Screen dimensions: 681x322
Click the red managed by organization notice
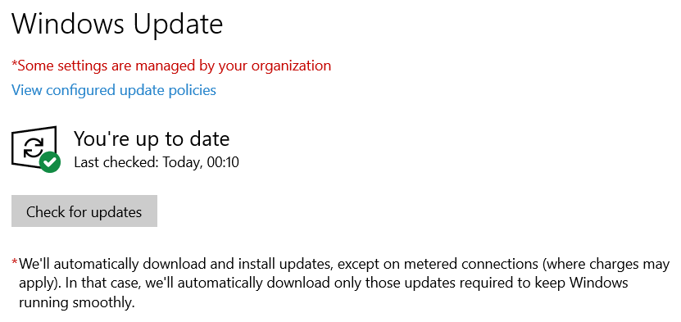[x=171, y=66]
